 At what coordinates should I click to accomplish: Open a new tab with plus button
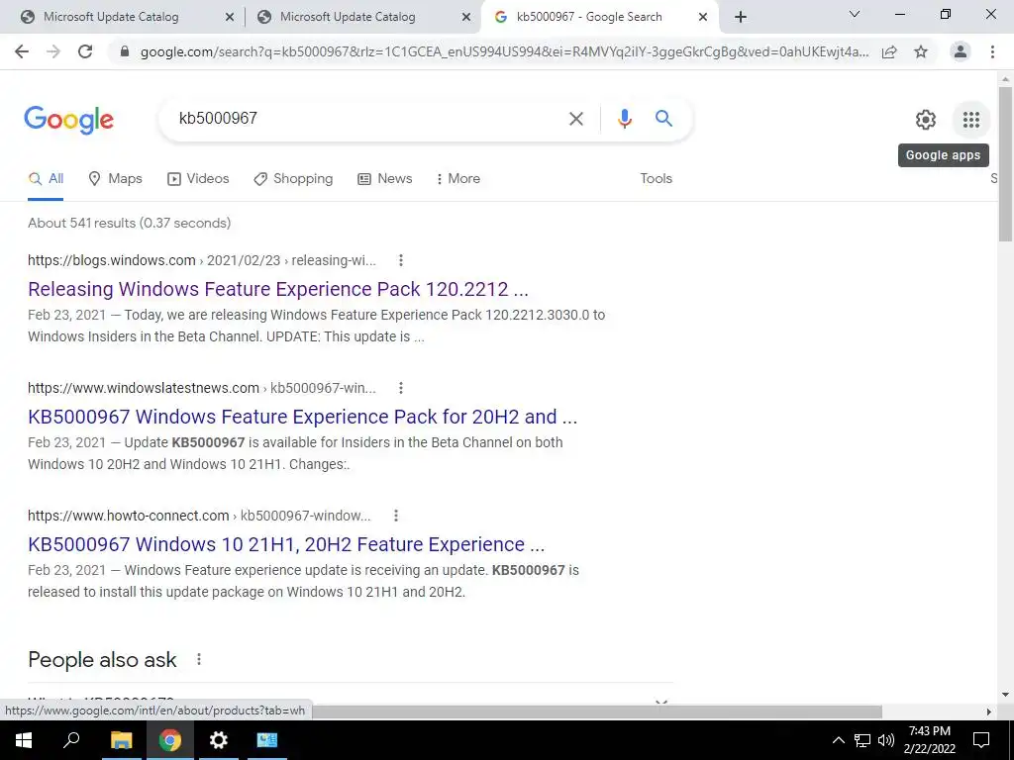click(741, 17)
